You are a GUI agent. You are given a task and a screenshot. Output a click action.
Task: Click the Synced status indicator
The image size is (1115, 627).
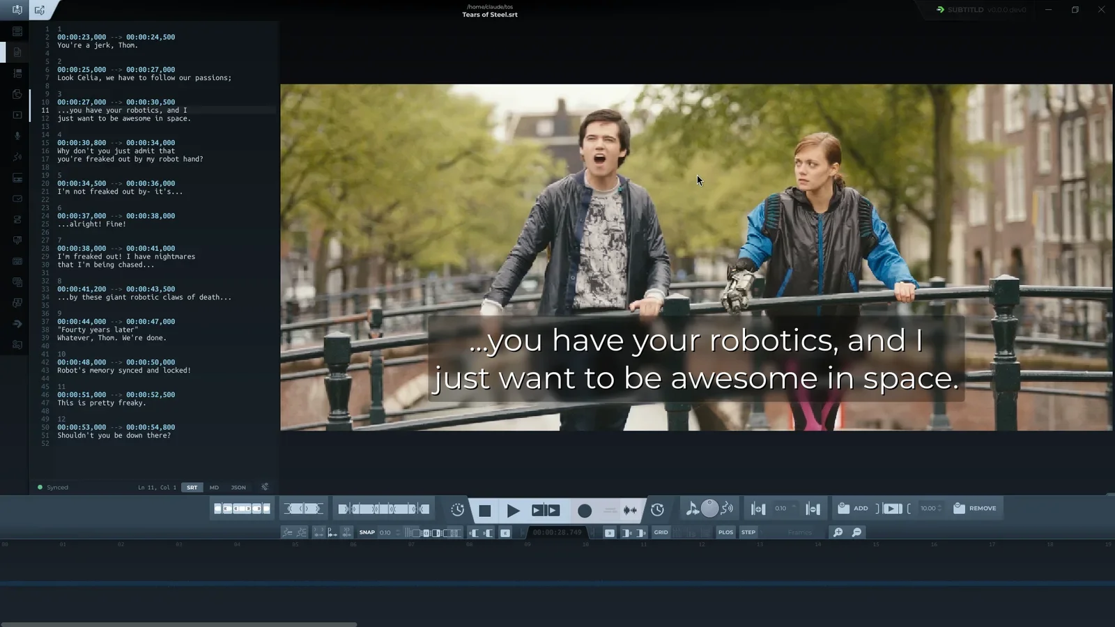coord(53,488)
